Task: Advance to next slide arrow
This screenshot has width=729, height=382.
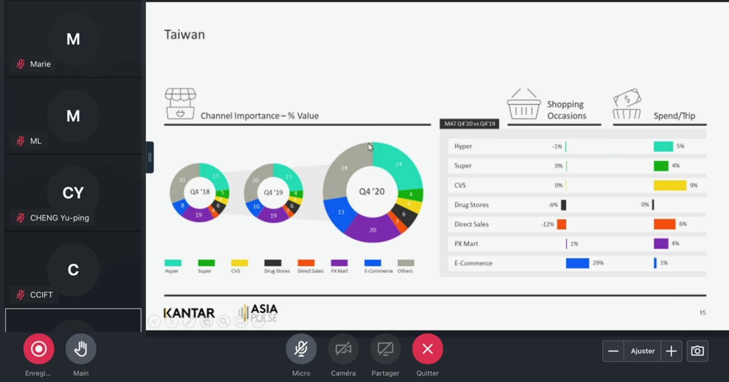Action: pos(172,321)
